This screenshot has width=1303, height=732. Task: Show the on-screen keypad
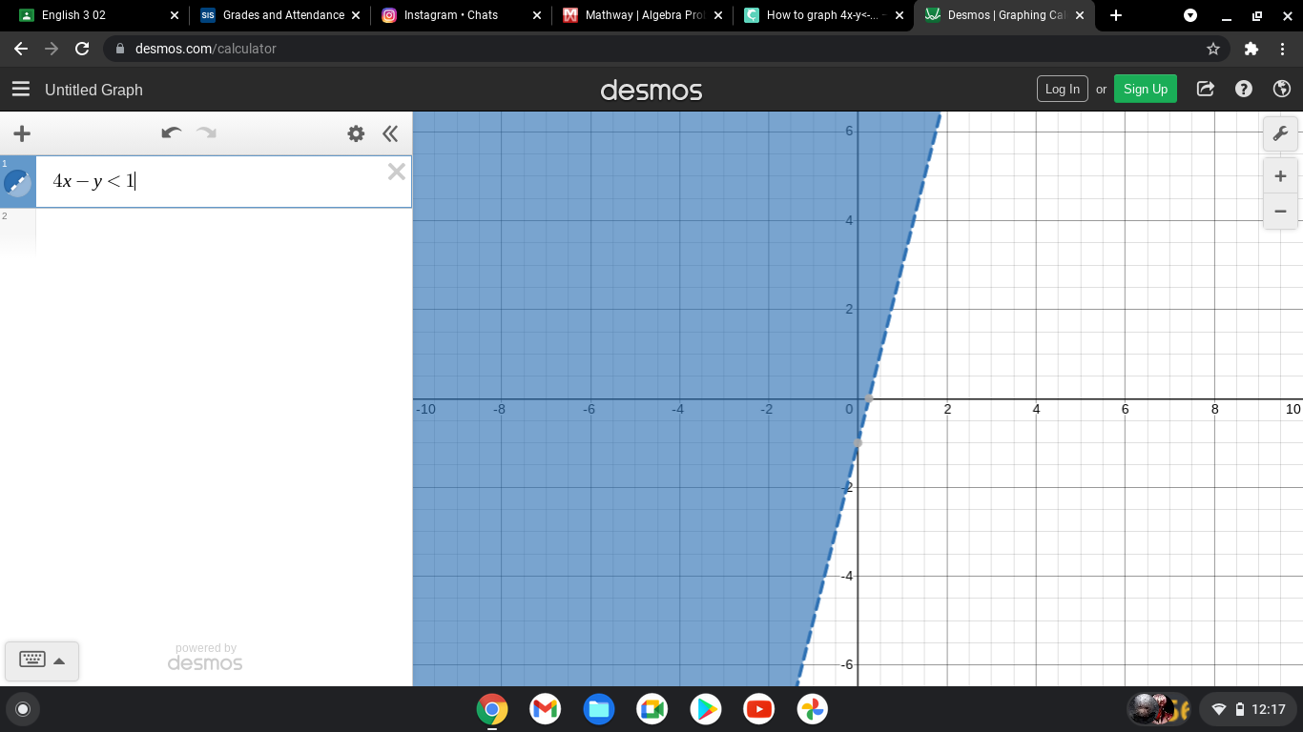[42, 661]
